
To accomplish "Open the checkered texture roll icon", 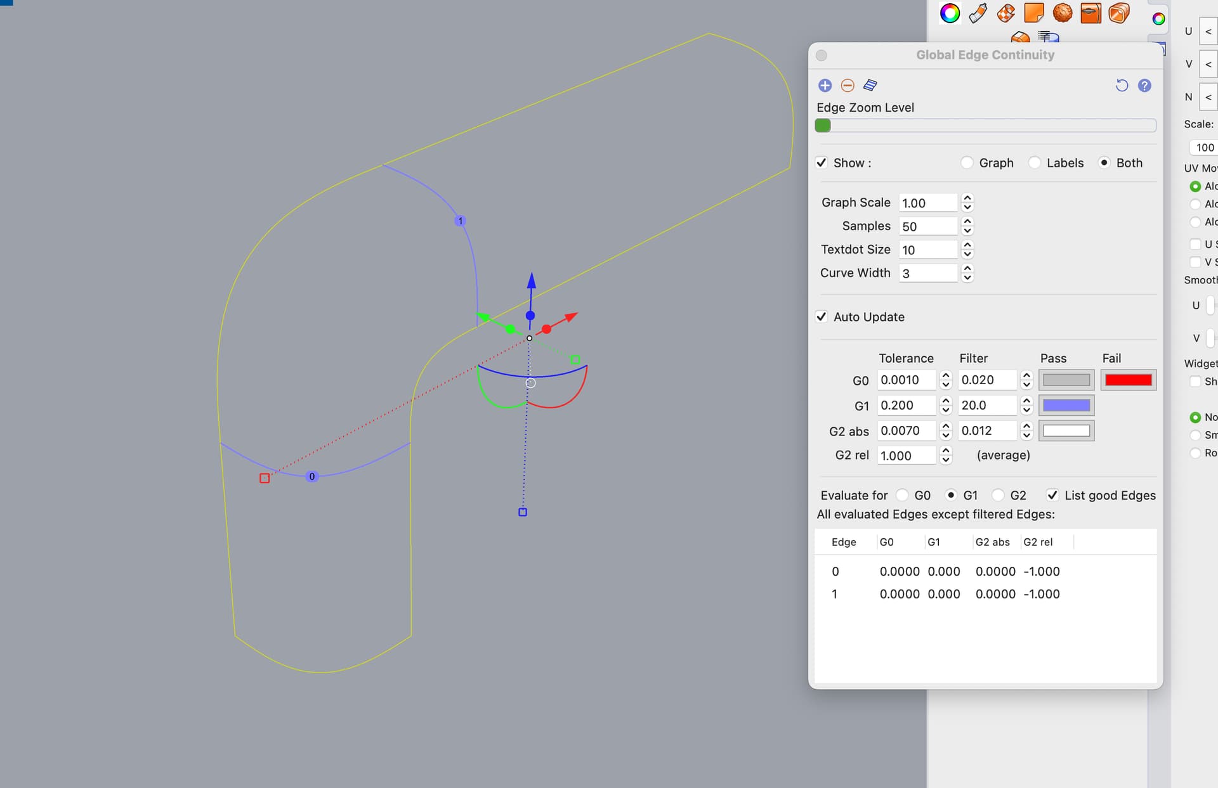I will [x=1006, y=13].
